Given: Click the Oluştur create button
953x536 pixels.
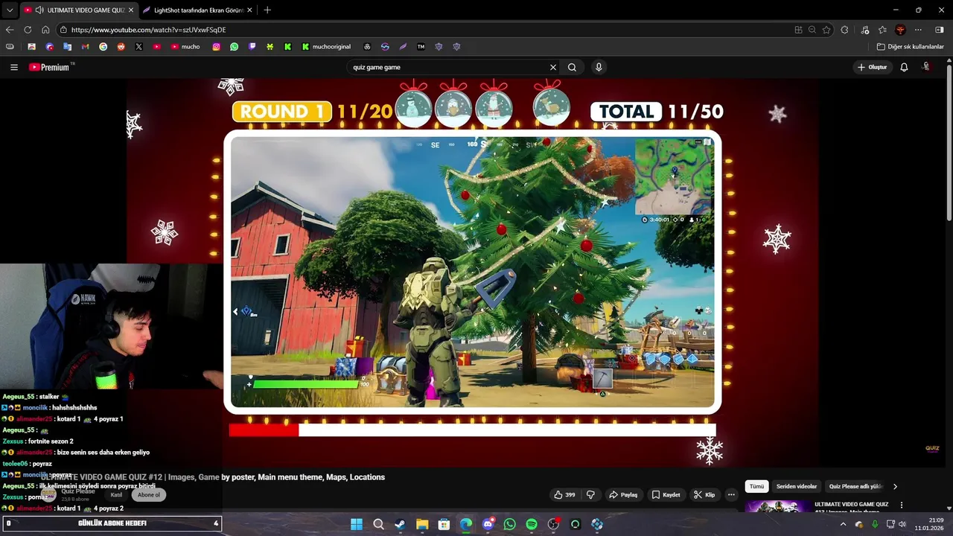Looking at the screenshot, I should click(x=872, y=67).
